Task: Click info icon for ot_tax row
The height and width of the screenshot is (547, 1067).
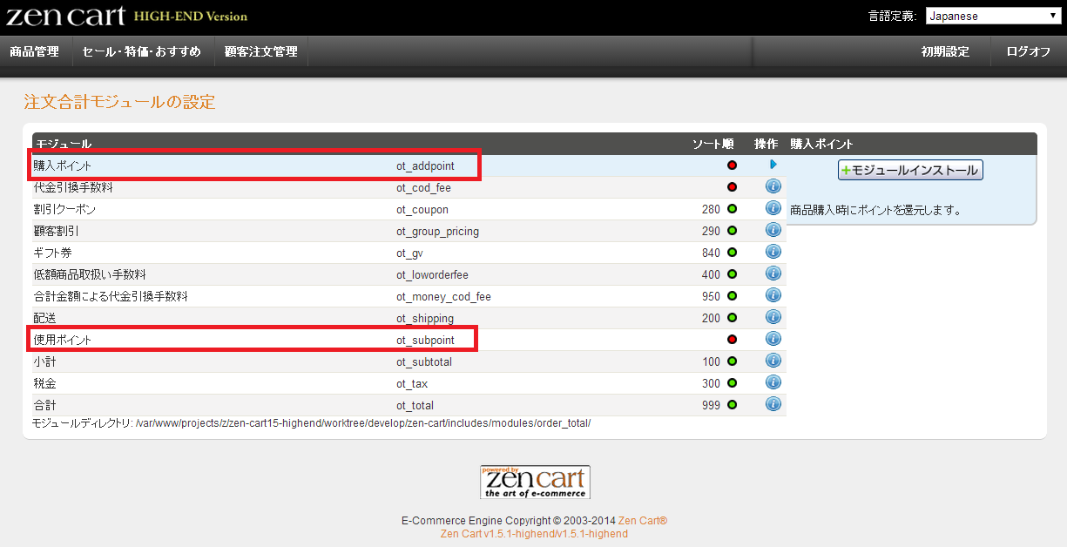Action: (773, 382)
